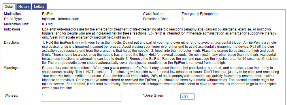Screen dimensions: 287x105
Task: Click the Witness field label
Action: click(11, 95)
